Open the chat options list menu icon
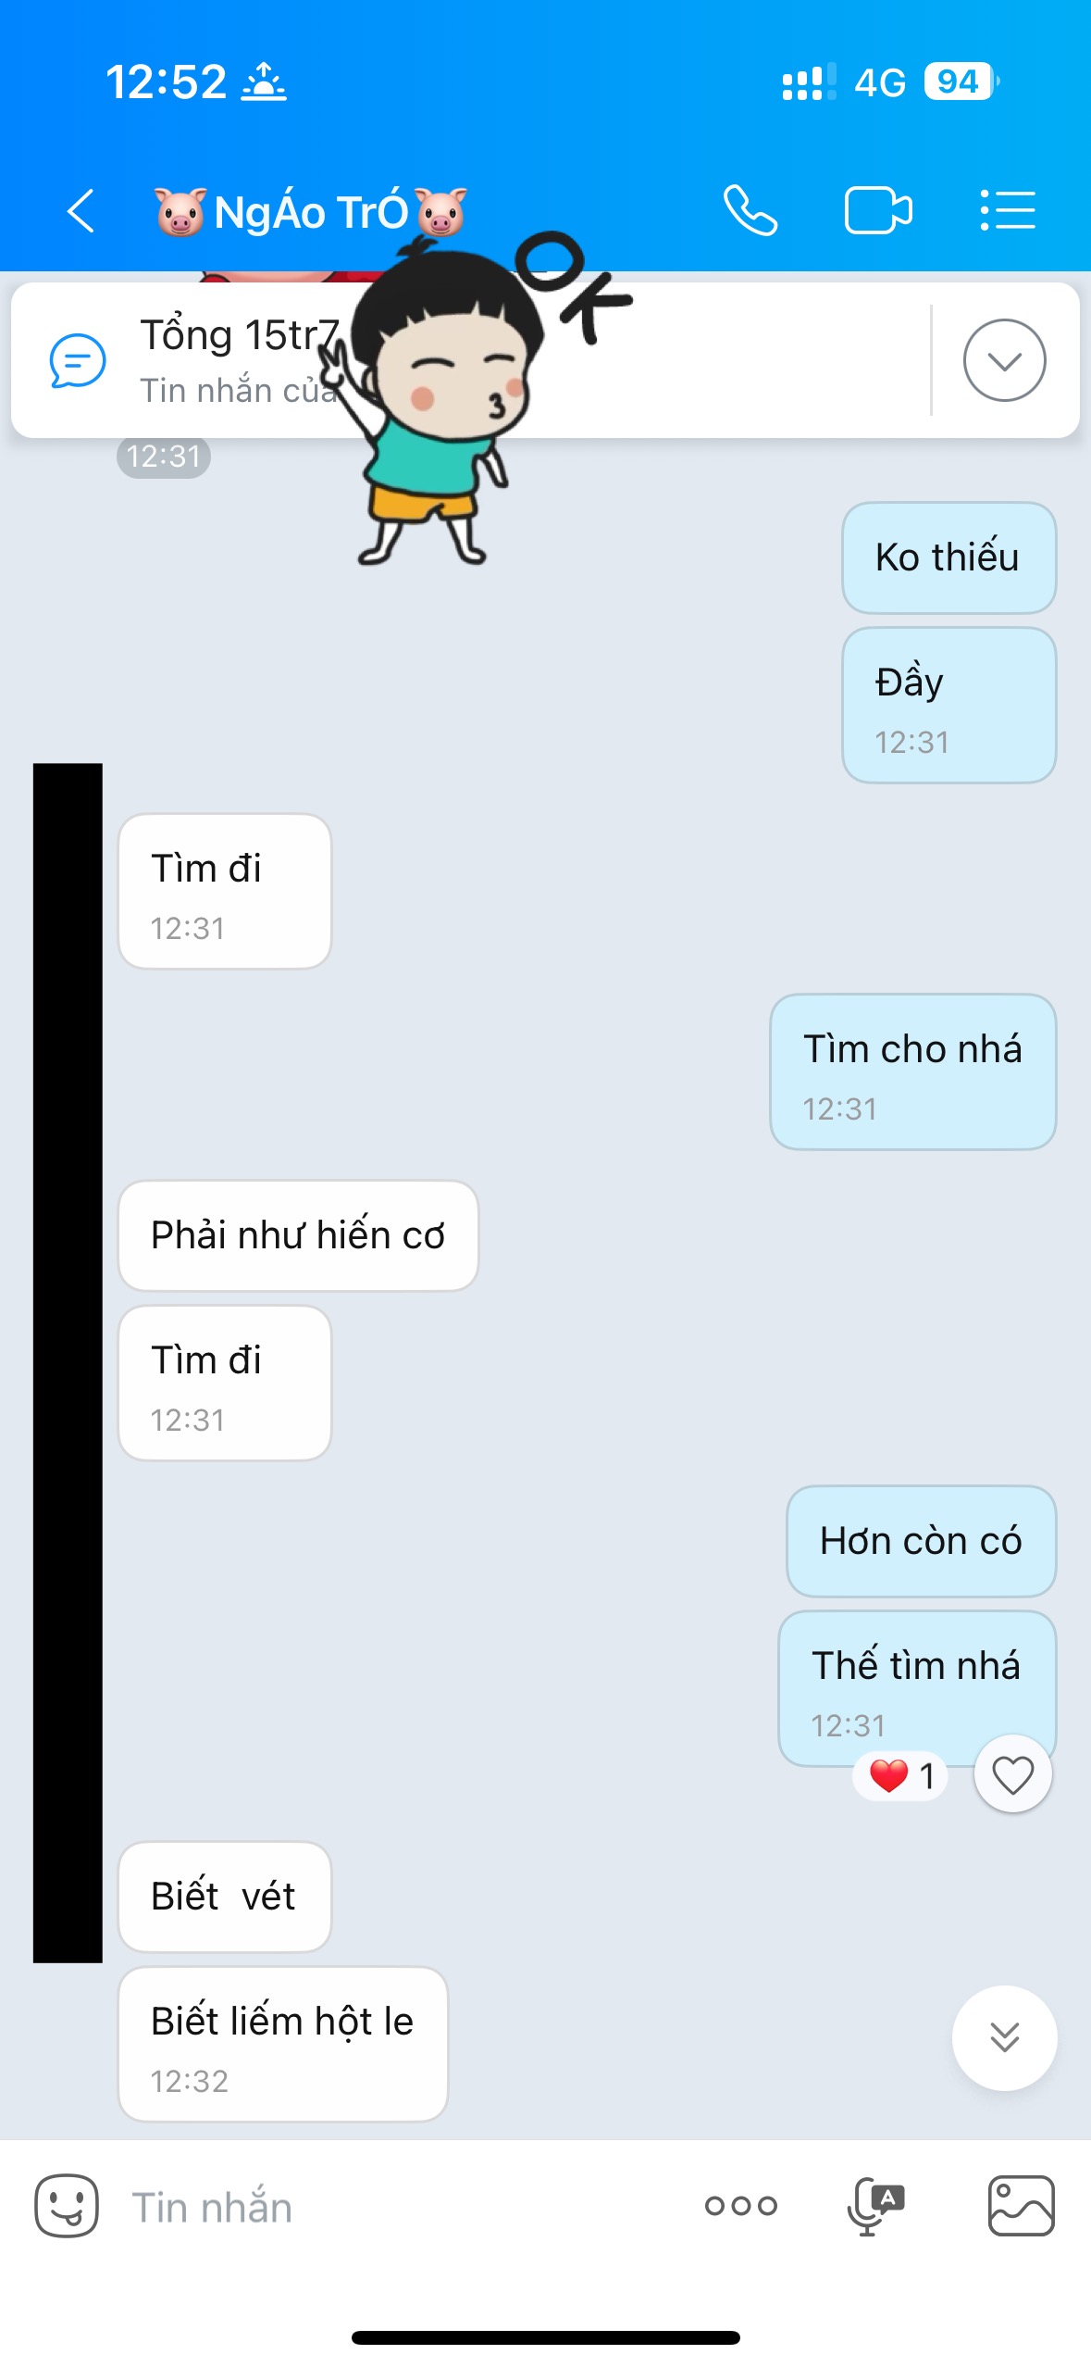This screenshot has width=1091, height=2367. (1008, 211)
